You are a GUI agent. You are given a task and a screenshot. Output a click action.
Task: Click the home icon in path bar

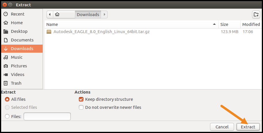pos(57,14)
